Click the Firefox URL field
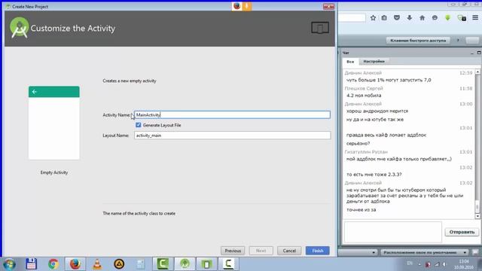The image size is (482, 271). coord(352,18)
